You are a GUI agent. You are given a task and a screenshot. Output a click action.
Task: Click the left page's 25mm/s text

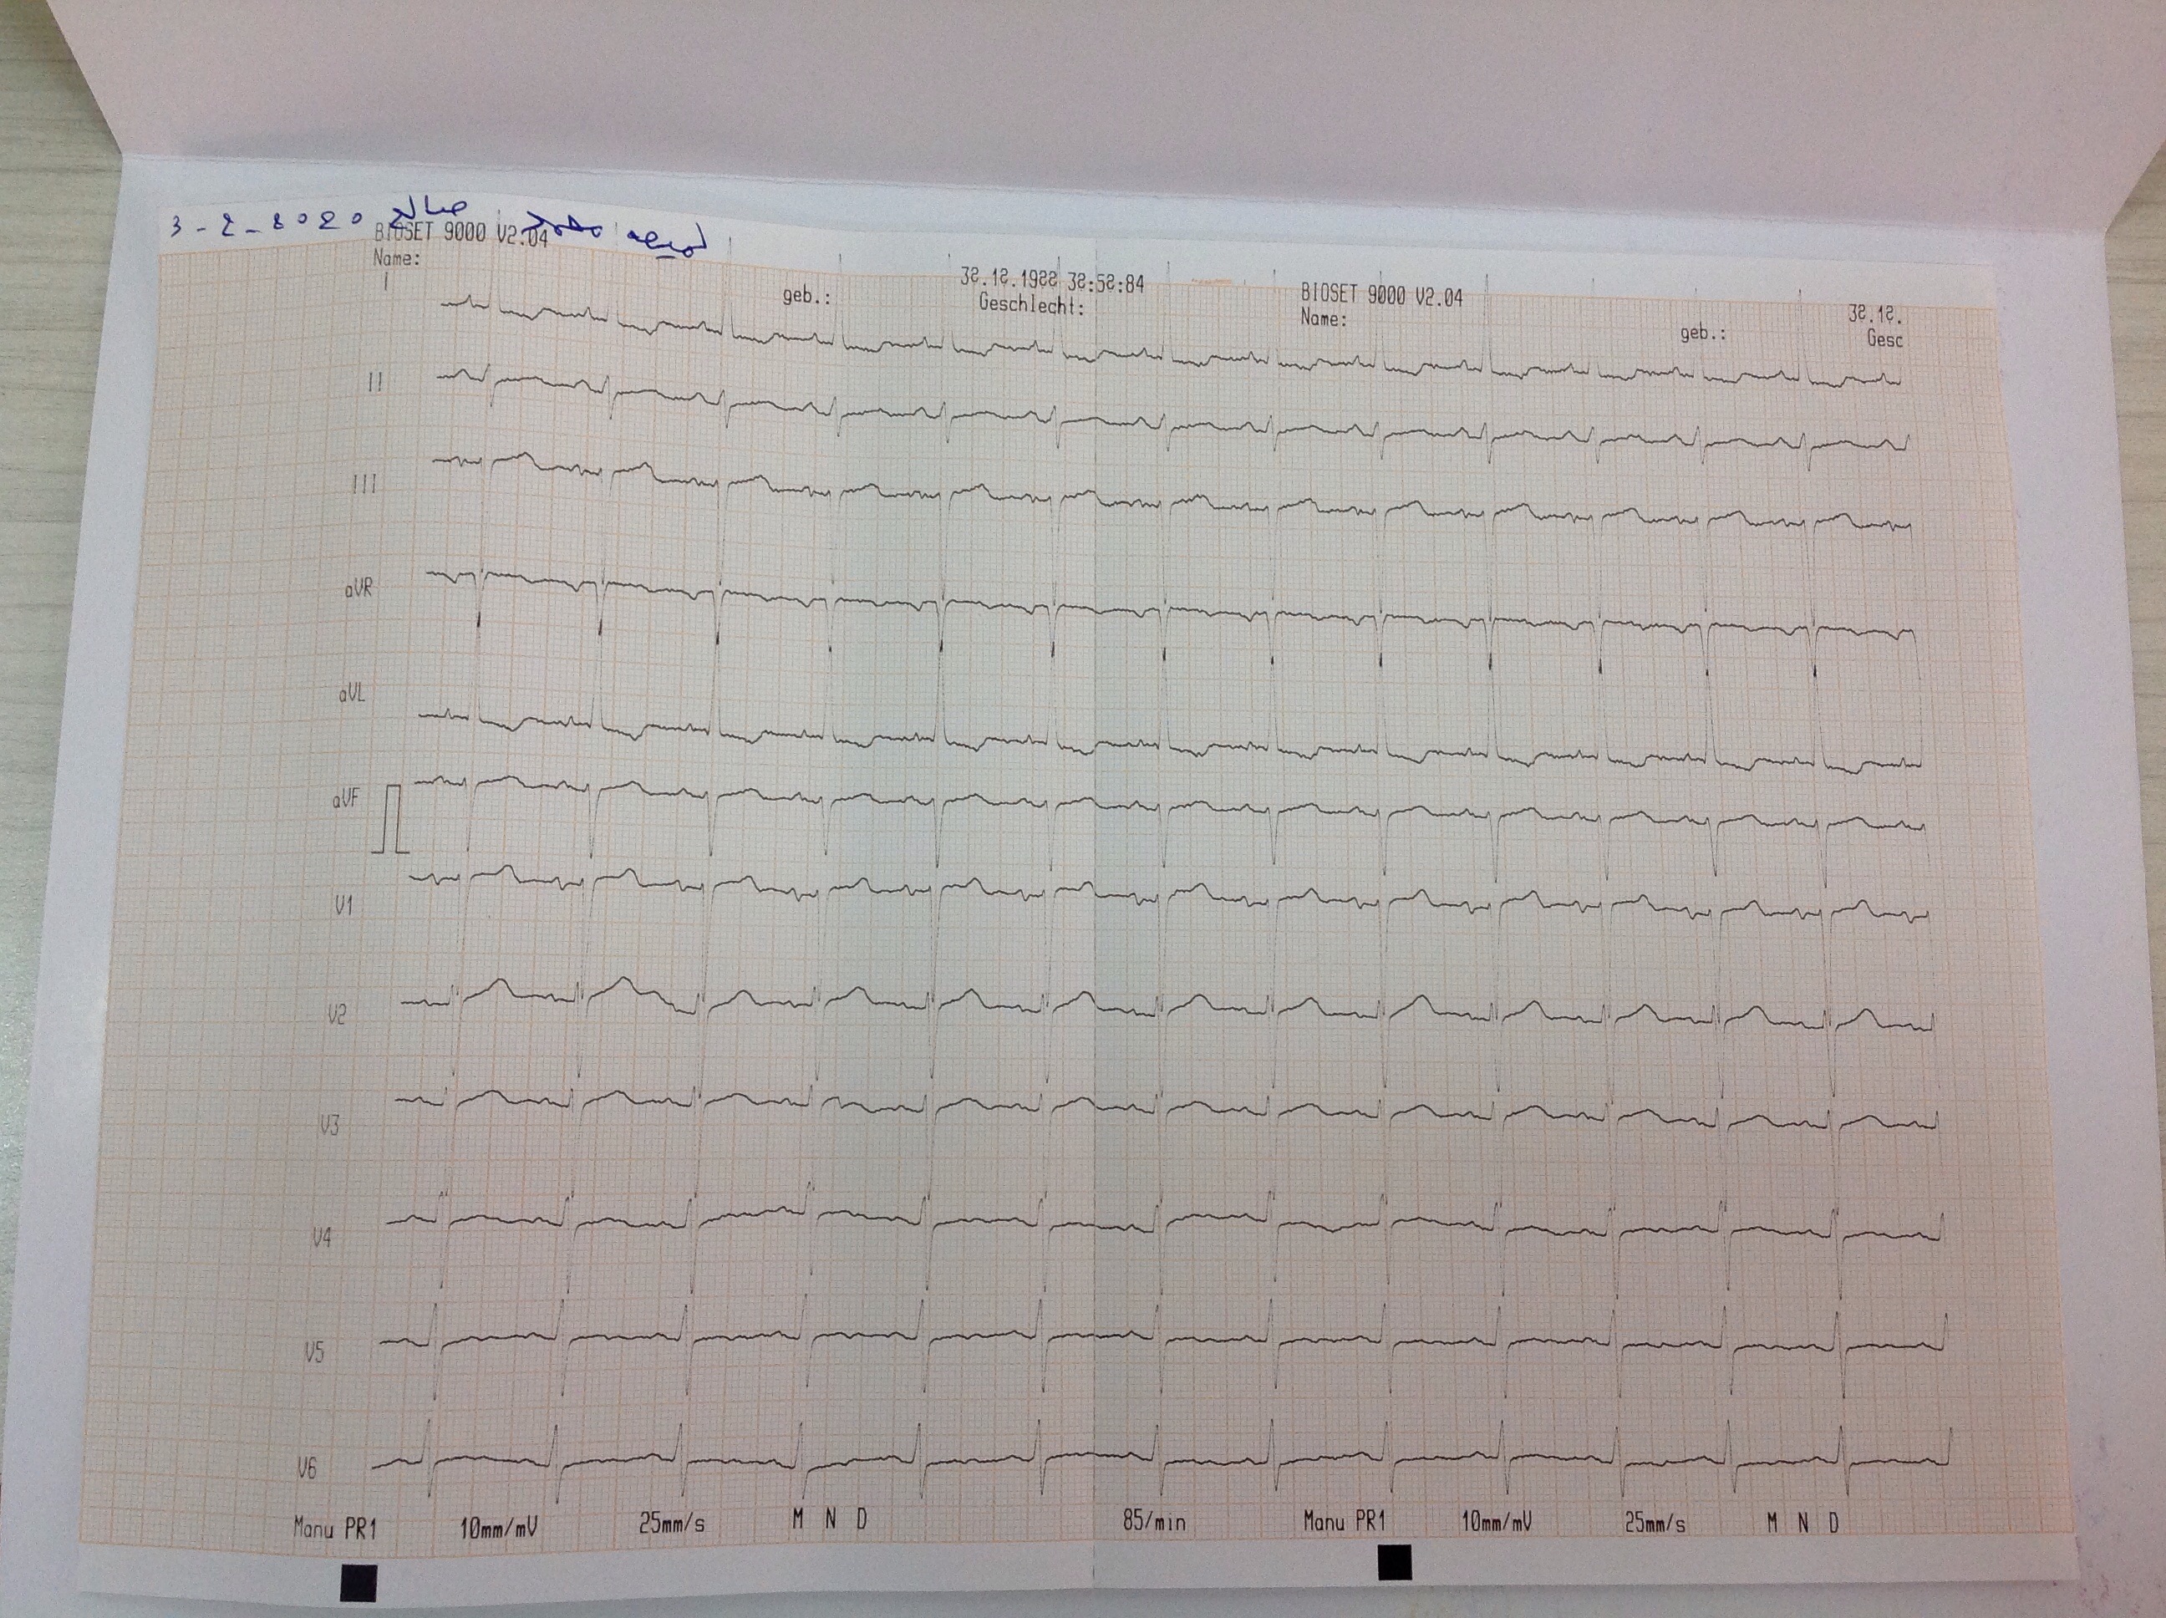tap(672, 1523)
